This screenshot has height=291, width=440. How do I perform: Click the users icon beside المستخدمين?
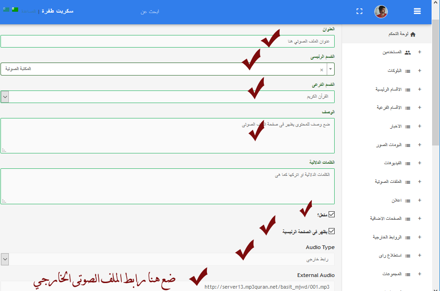(x=407, y=53)
